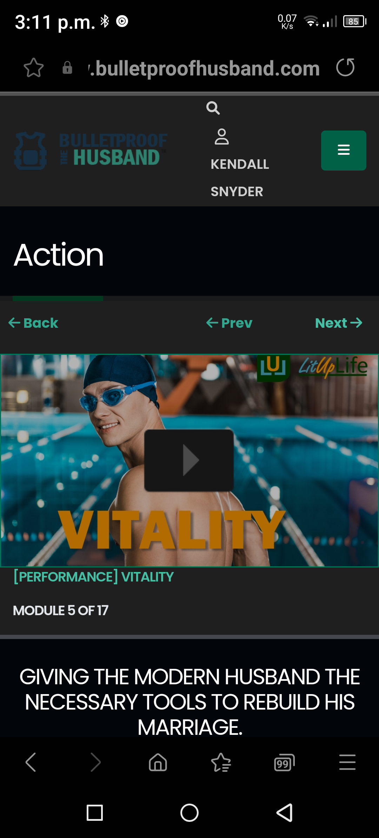This screenshot has width=379, height=838.
Task: Open site search via the magnifier icon
Action: coord(213,108)
